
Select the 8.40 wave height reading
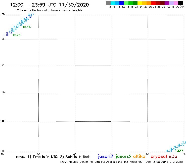pos(173,149)
